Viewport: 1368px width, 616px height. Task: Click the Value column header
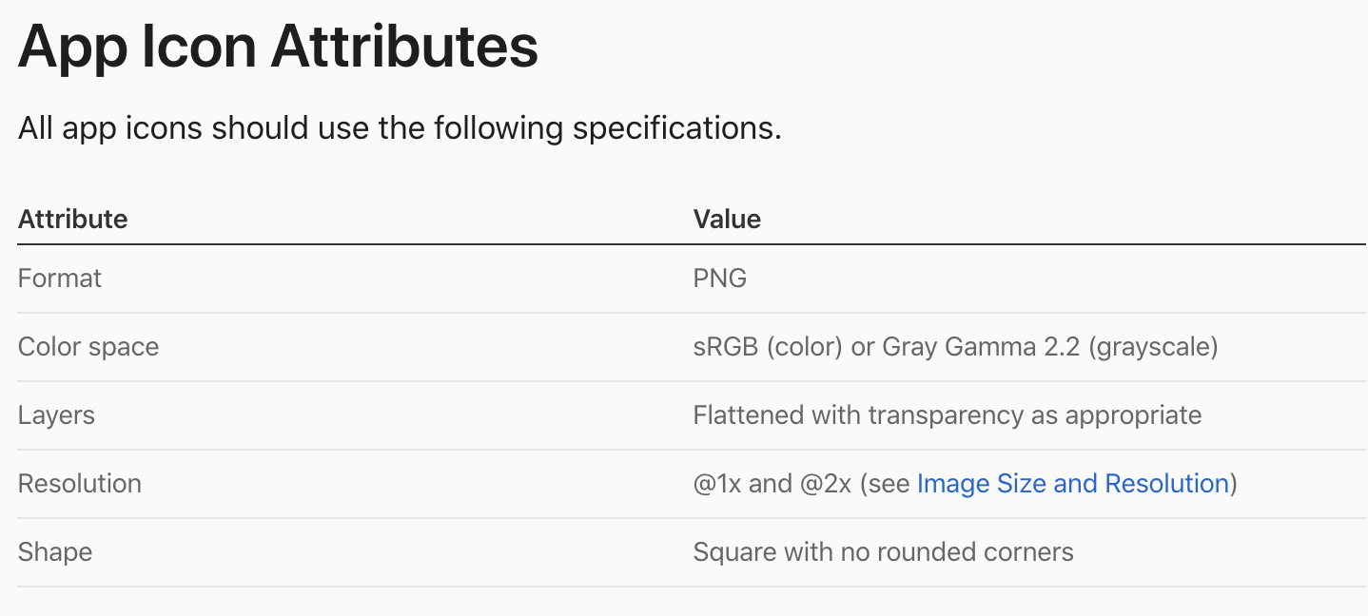pyautogui.click(x=727, y=220)
